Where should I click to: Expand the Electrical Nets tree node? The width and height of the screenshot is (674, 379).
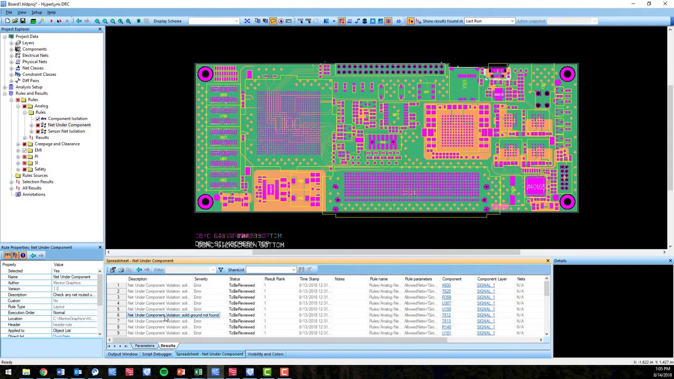[11, 55]
